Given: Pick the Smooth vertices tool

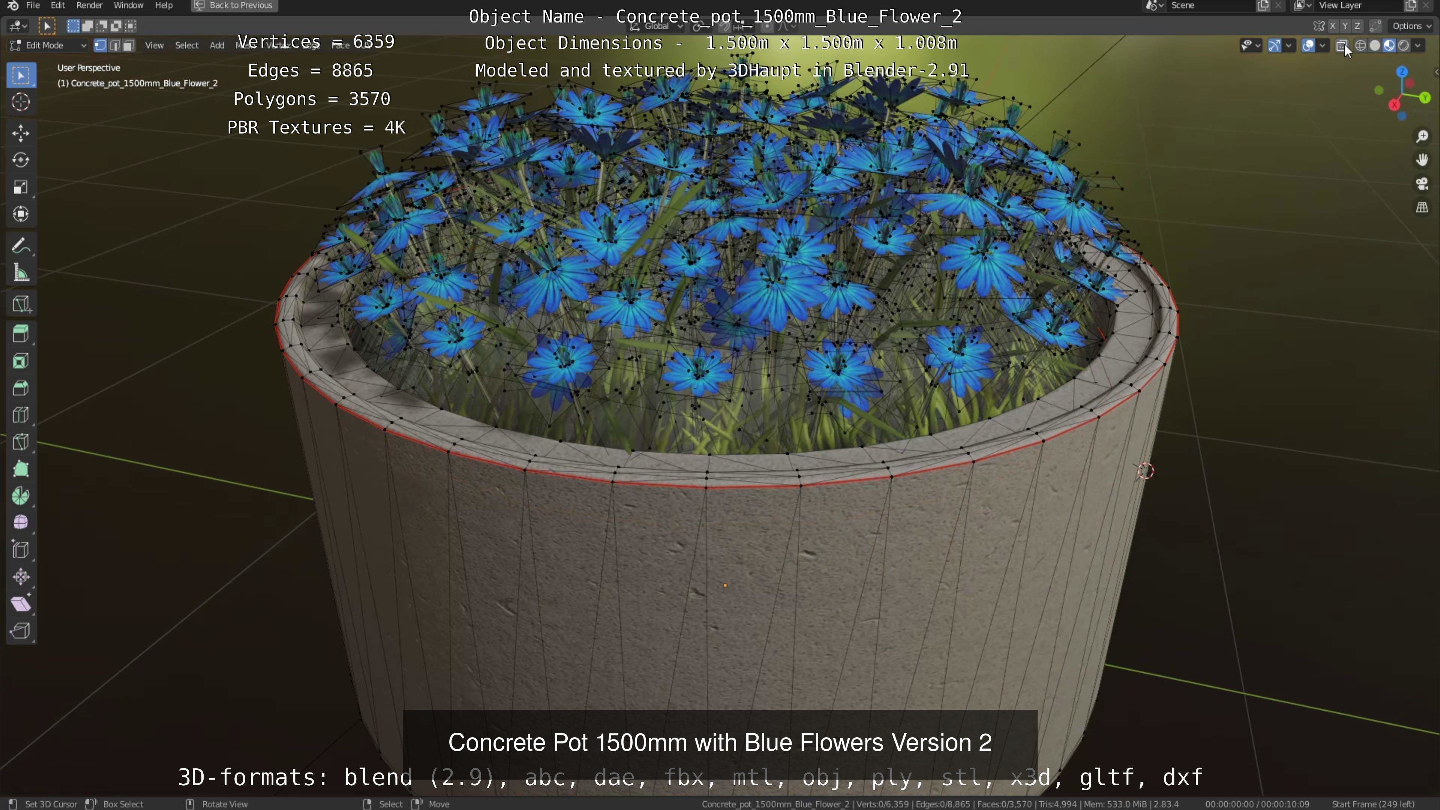Looking at the screenshot, I should point(21,523).
